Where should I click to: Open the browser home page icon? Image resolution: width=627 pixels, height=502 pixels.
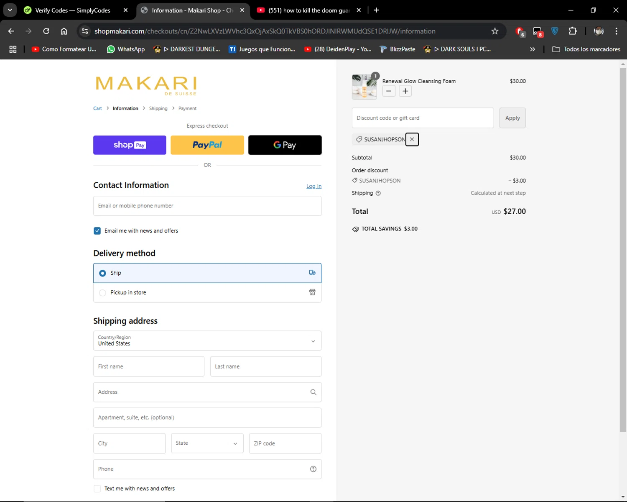point(64,31)
